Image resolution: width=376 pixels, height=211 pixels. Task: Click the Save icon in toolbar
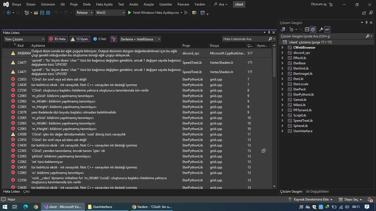click(x=42, y=13)
